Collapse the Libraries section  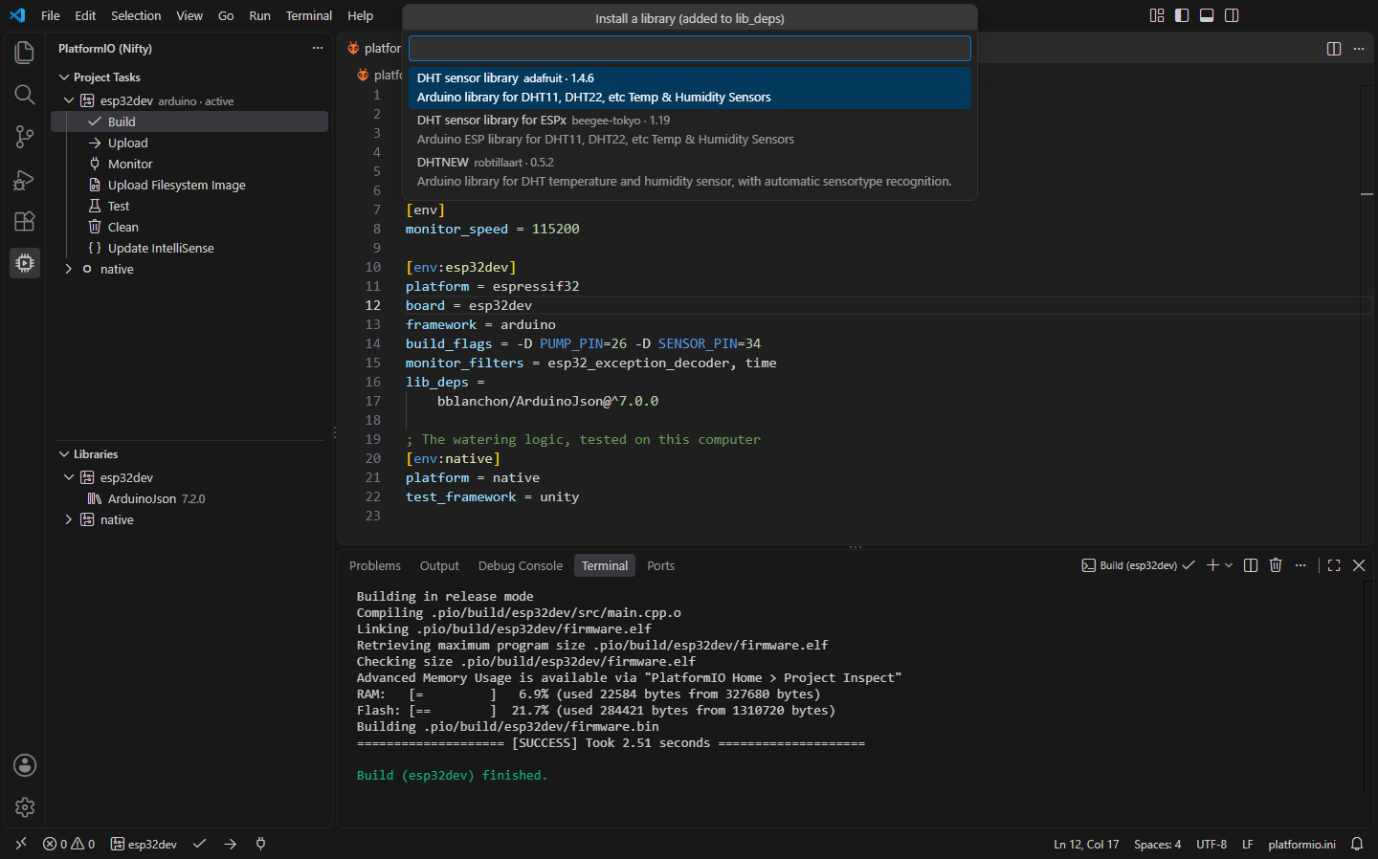[64, 454]
